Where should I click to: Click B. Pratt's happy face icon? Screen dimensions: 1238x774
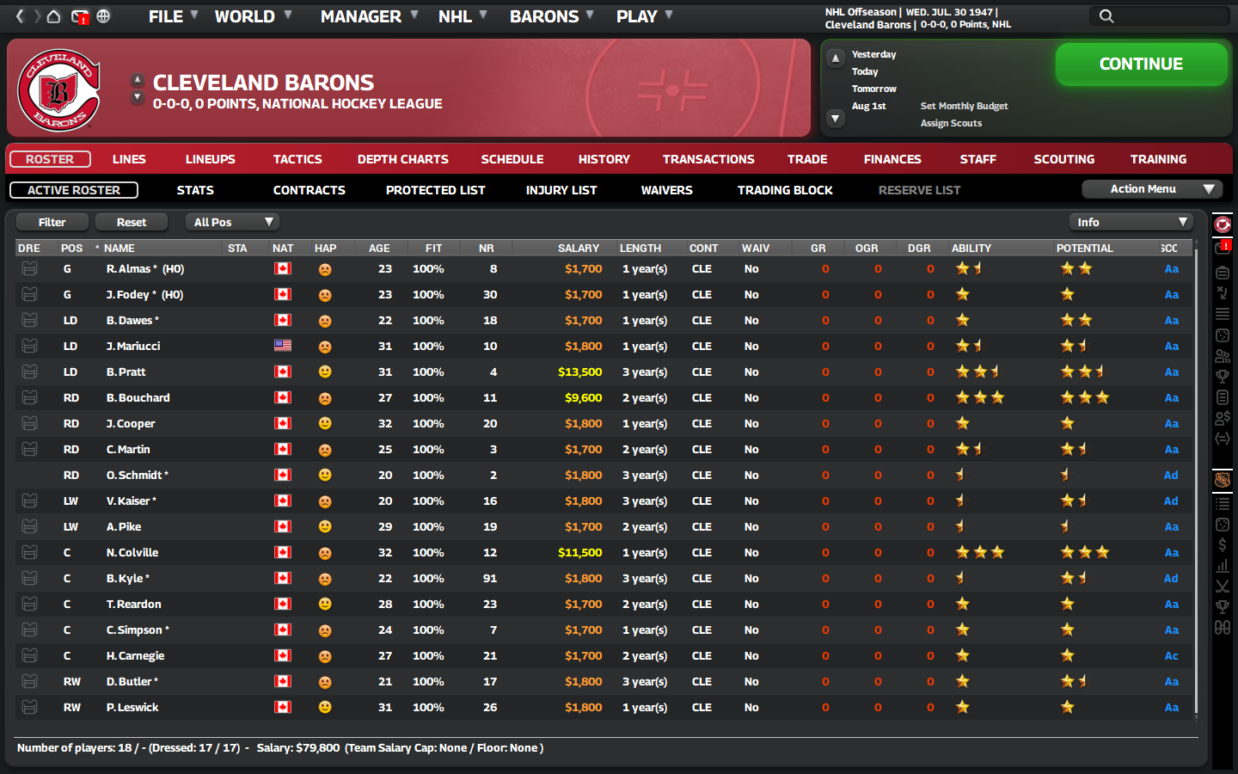click(x=325, y=372)
